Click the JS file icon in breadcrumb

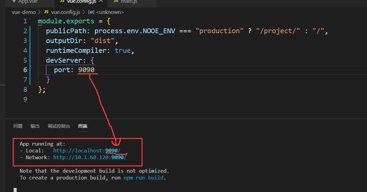point(47,12)
